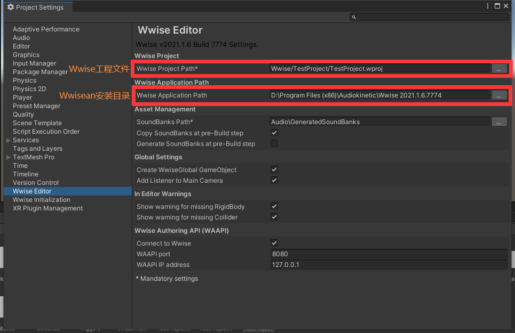Click the WAAPI IP address field
The height and width of the screenshot is (333, 515).
[389, 265]
